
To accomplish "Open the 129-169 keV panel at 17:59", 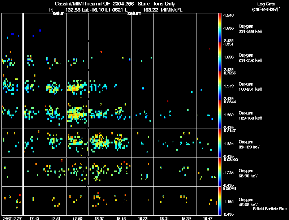I will coord(77,115).
